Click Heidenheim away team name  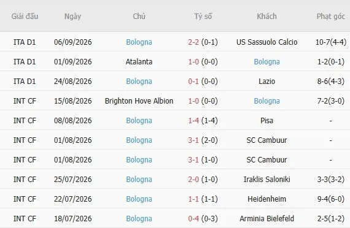(x=266, y=199)
